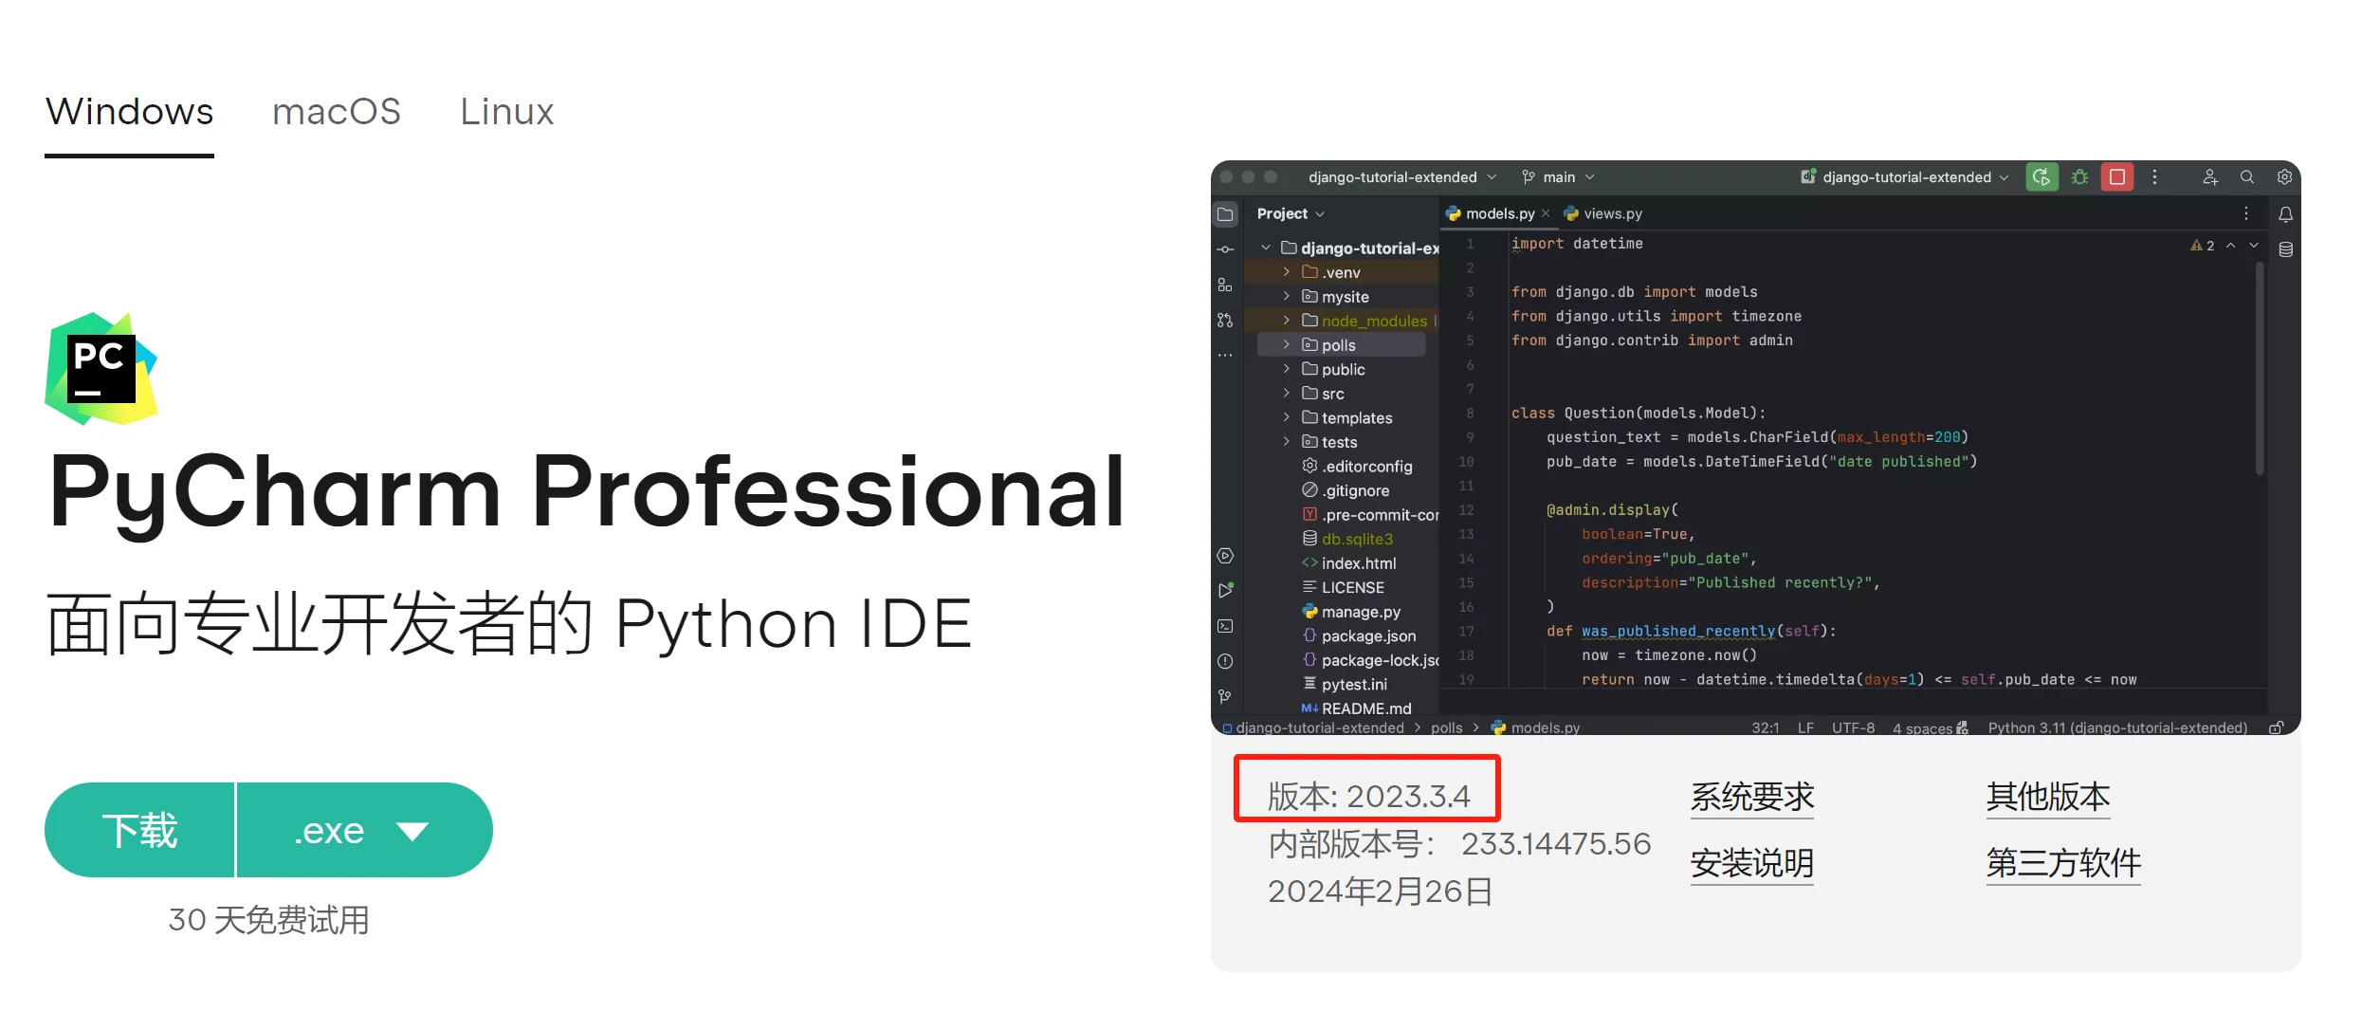Select index.html in project tree
Screen dimensions: 2362x1012
(1348, 563)
